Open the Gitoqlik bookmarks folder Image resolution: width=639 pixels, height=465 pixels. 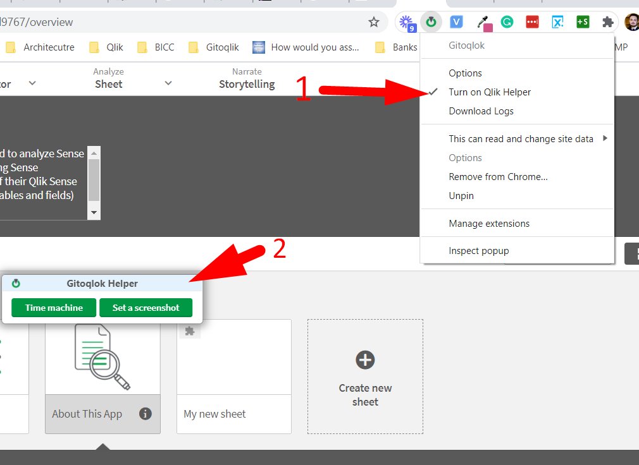click(214, 47)
